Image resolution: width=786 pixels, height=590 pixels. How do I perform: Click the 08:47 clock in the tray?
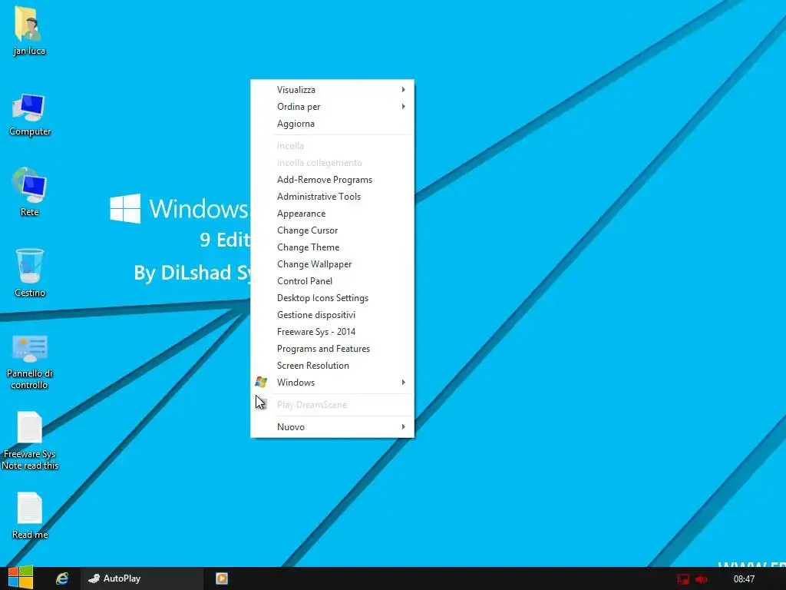pyautogui.click(x=744, y=579)
